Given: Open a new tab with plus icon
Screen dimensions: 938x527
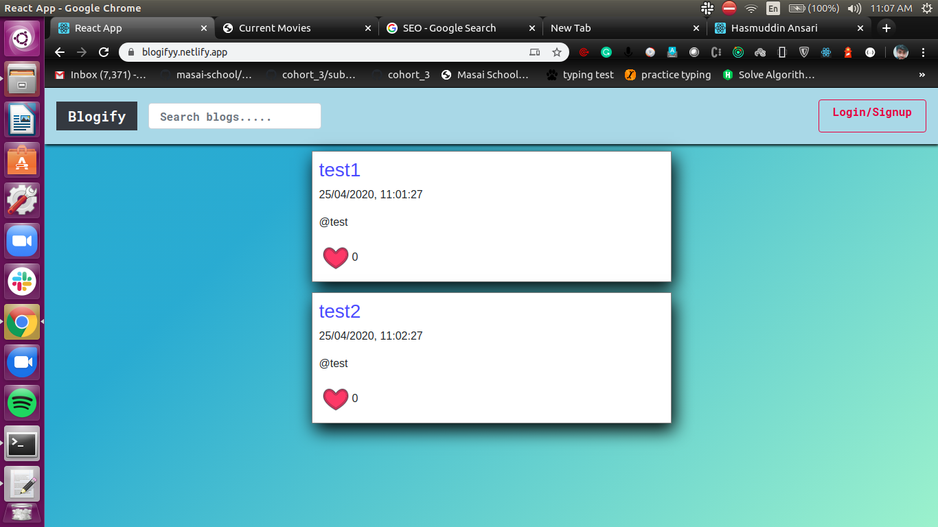Looking at the screenshot, I should (x=886, y=28).
